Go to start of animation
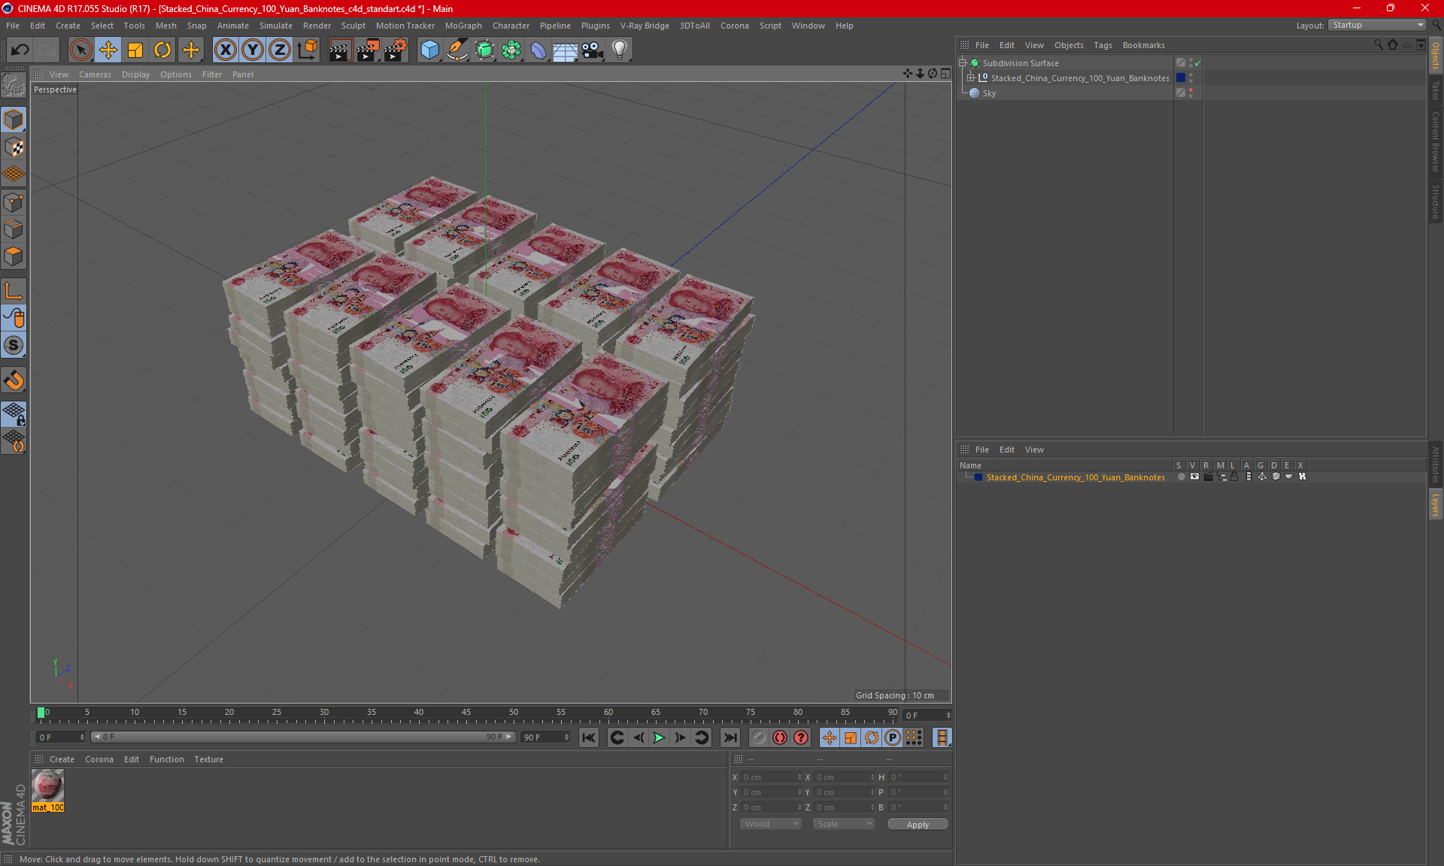 pos(588,737)
